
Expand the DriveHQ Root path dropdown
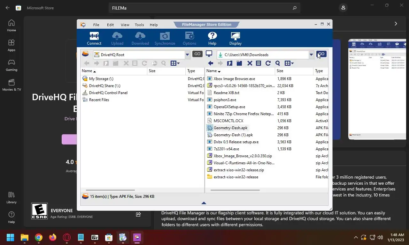(x=187, y=55)
